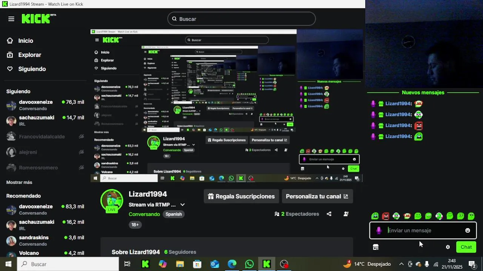Viewport: 483px width, 271px height.
Task: Open the shop icon below the chat box
Action: (x=375, y=247)
